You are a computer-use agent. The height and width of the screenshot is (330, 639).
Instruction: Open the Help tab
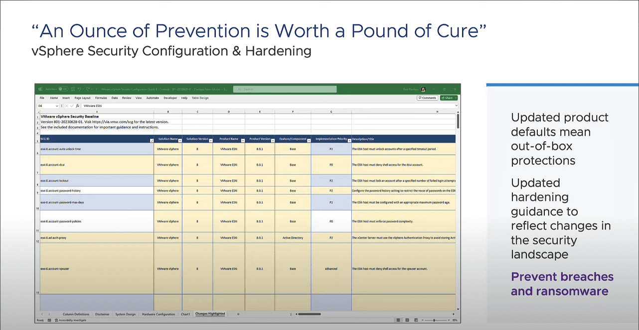tap(184, 98)
